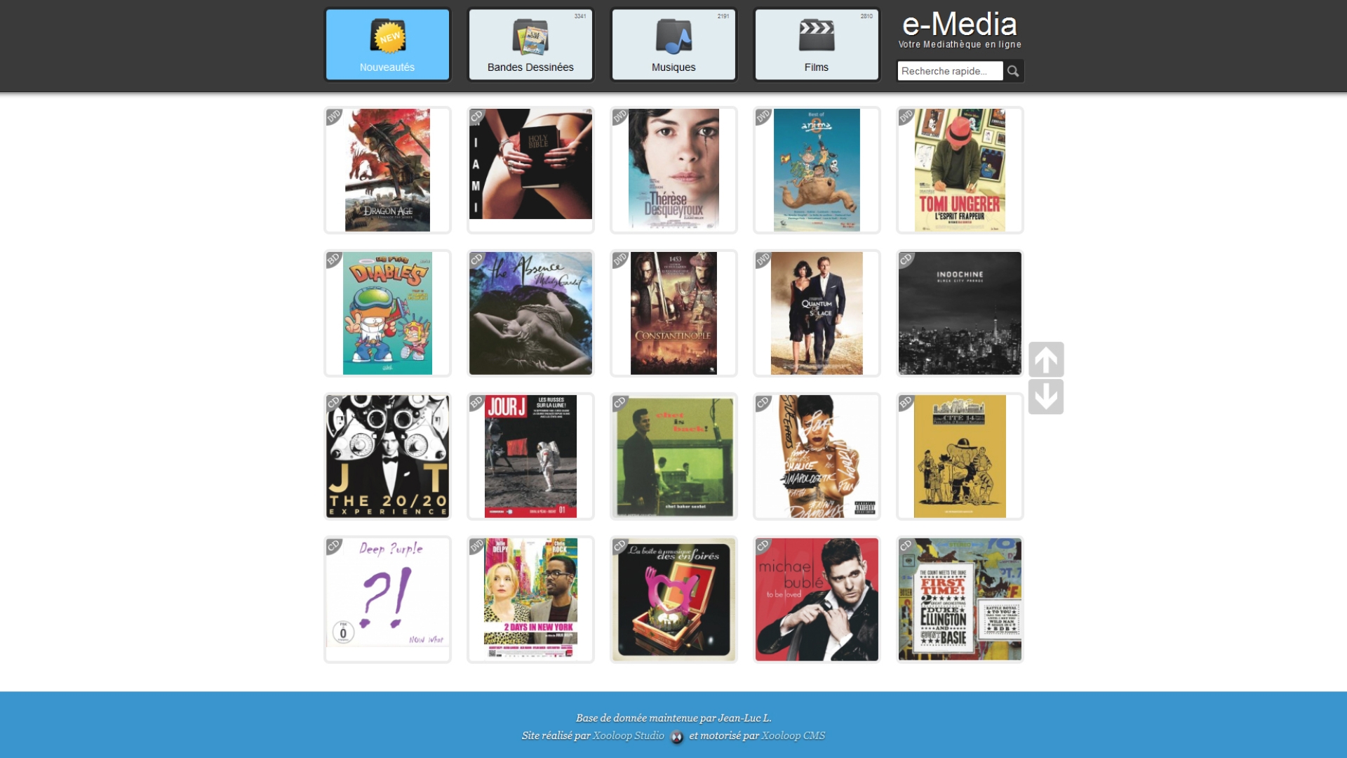The width and height of the screenshot is (1347, 758).
Task: Open Michael Bublé To Be Loved album
Action: (817, 599)
